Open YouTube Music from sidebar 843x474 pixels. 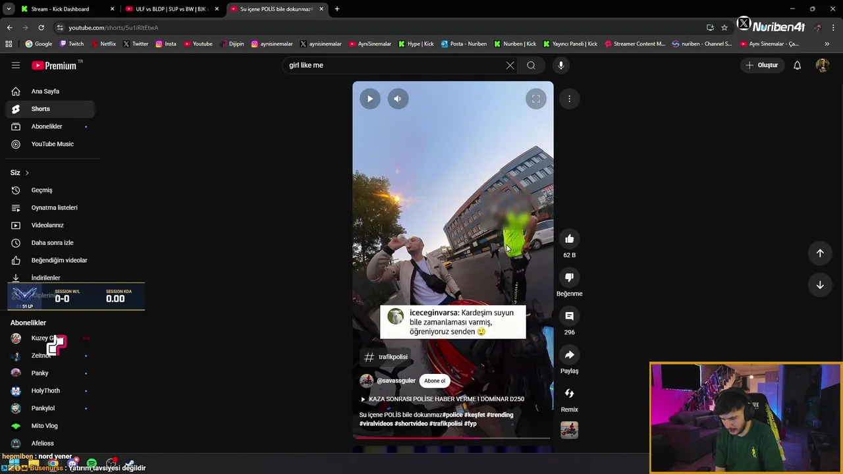[50, 144]
